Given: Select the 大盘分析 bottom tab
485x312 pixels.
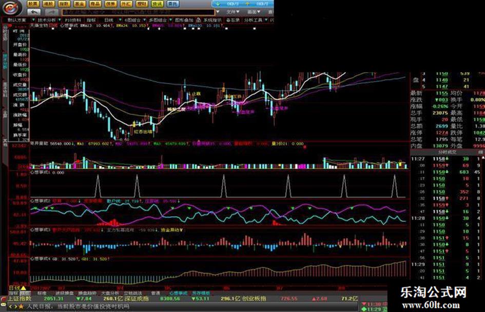Looking at the screenshot, I should click(x=110, y=293).
